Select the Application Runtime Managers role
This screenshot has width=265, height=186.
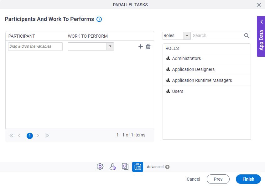[206, 80]
